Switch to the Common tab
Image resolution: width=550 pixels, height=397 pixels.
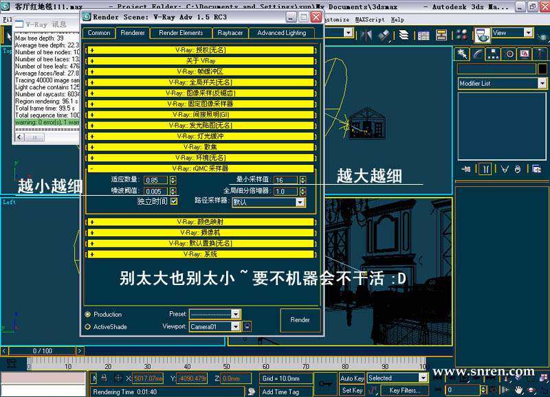pyautogui.click(x=99, y=33)
